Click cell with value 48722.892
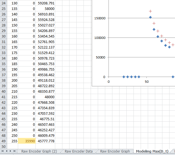This screenshot has width=175, height=155. click(x=45, y=86)
